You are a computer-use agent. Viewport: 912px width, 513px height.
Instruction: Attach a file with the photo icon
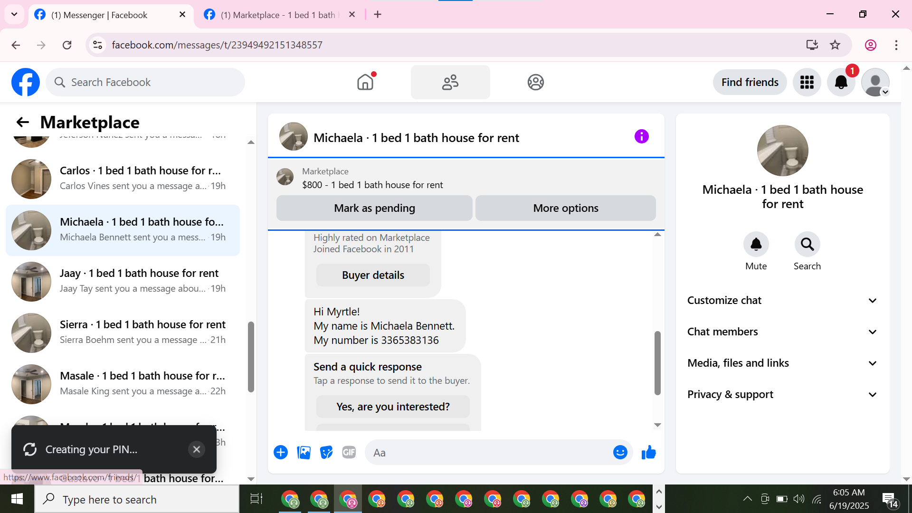point(304,452)
